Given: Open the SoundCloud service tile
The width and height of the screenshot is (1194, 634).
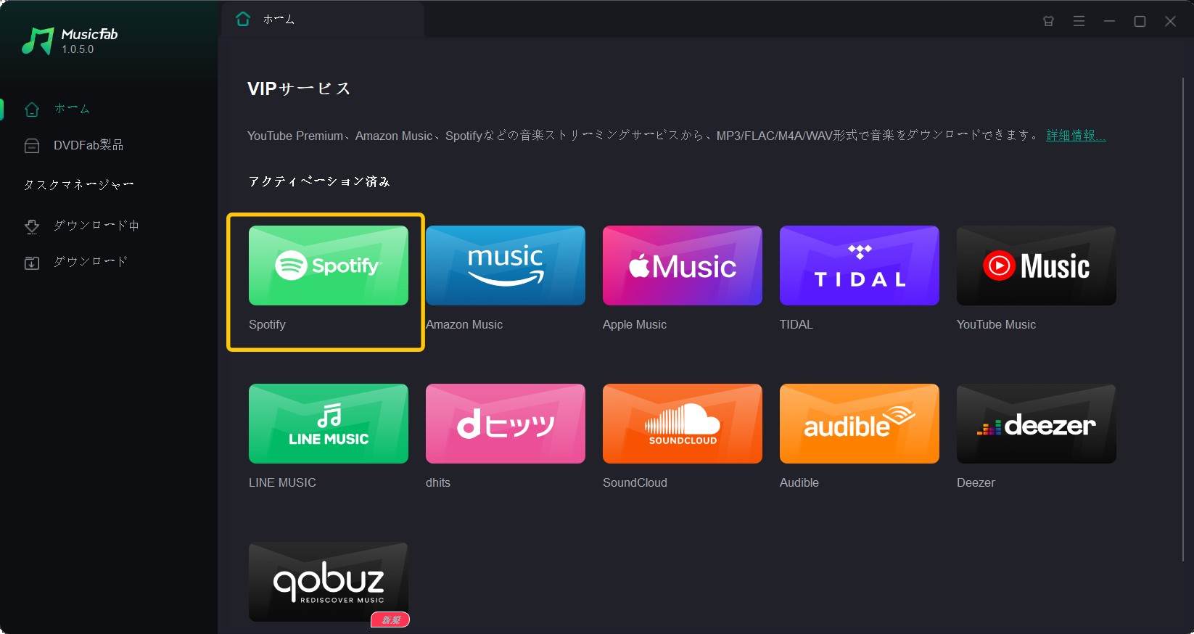Looking at the screenshot, I should point(682,424).
